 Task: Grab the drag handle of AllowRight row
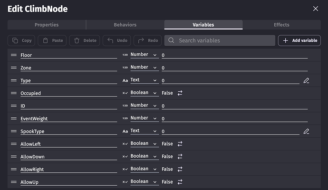pos(14,169)
